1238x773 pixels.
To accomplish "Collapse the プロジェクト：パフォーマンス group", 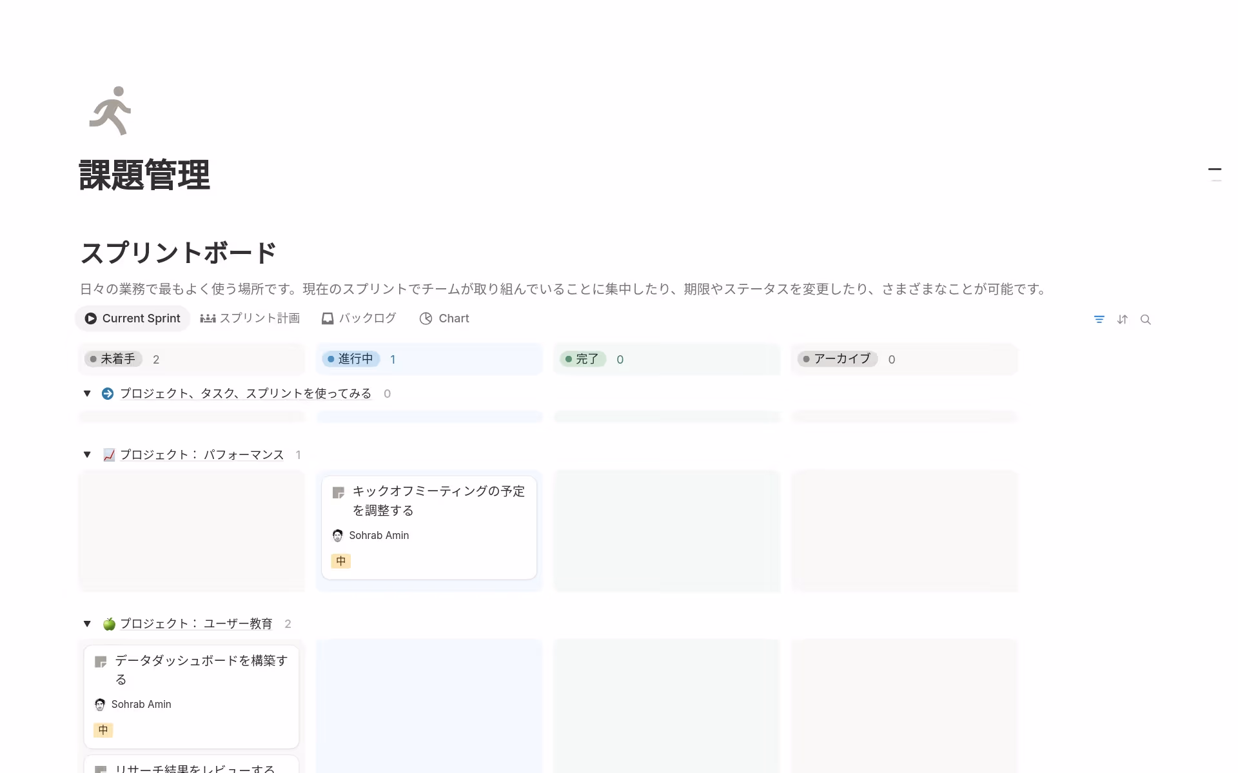I will [x=87, y=455].
